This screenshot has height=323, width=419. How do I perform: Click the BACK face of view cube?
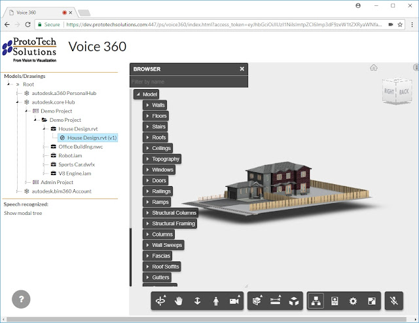(404, 92)
